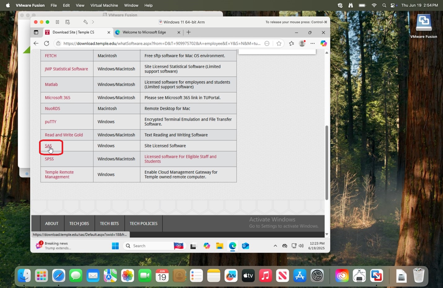The image size is (443, 288).
Task: Open VMware settings wrench icon
Action: tap(86, 22)
